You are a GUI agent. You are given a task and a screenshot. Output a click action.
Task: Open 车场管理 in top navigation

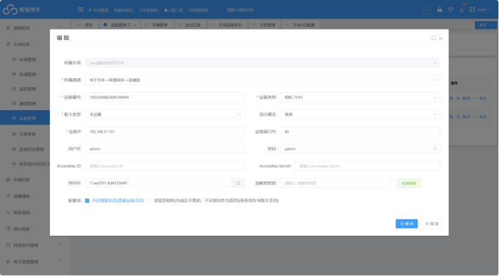[98, 10]
